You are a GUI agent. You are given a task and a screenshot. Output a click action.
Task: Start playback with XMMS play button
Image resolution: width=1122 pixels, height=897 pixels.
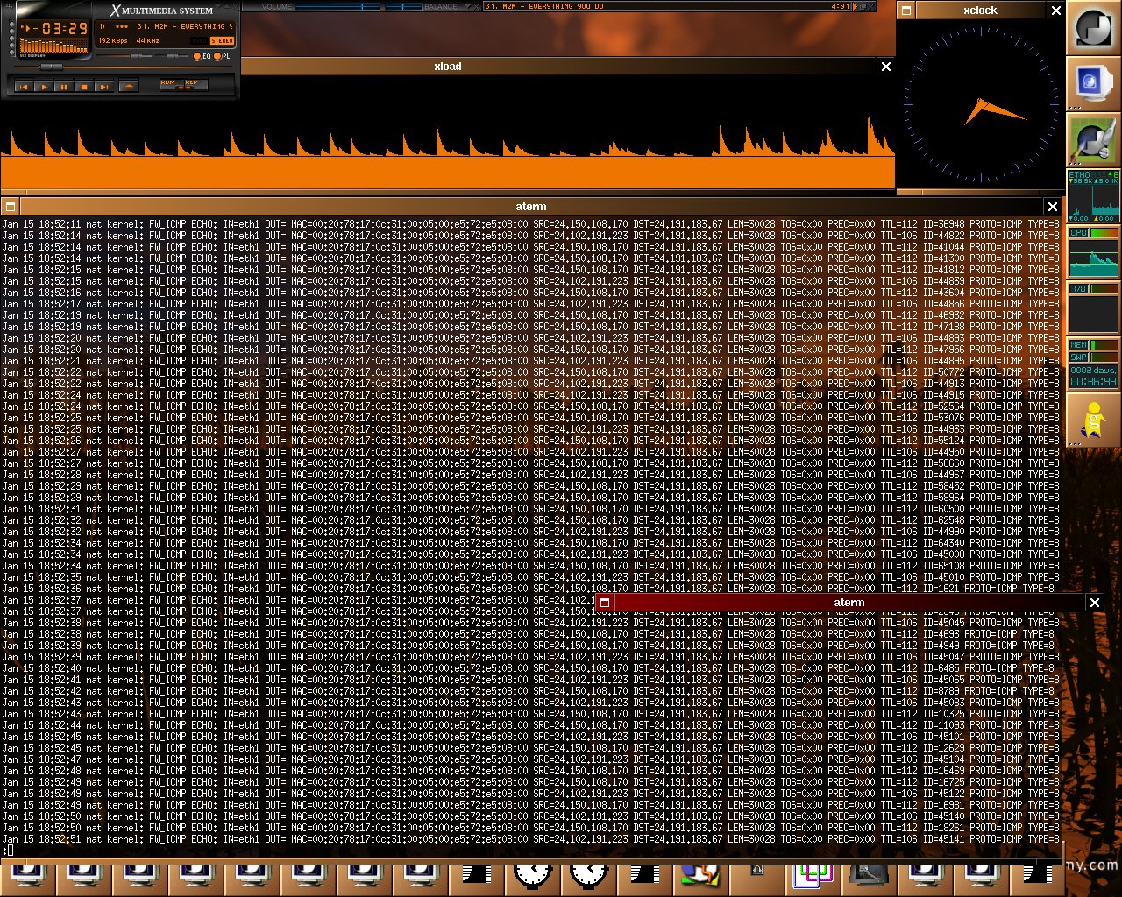(x=44, y=86)
